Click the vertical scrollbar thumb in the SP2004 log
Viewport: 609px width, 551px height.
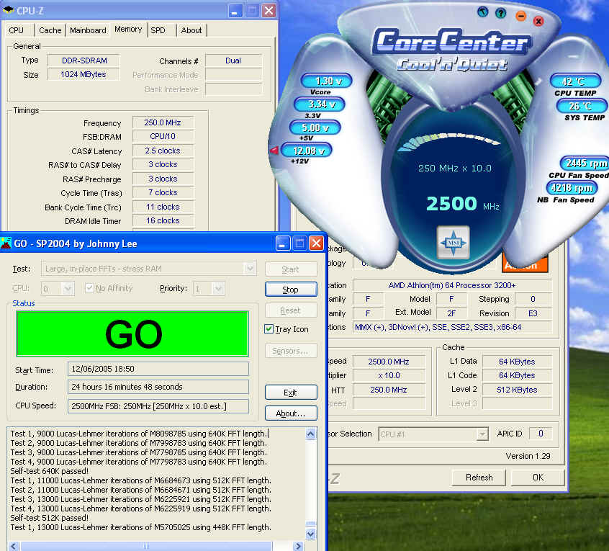(x=311, y=524)
